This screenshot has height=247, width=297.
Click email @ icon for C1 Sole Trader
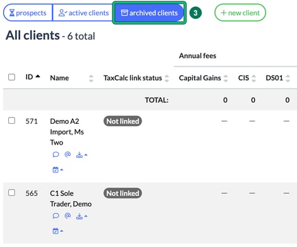68,215
